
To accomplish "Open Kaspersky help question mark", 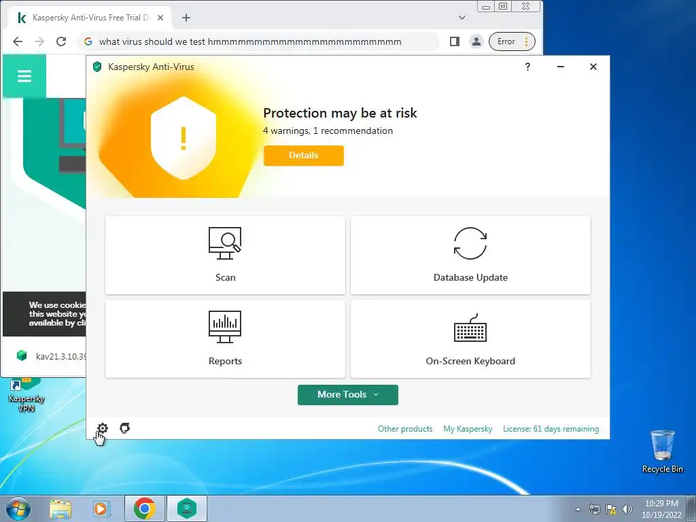I will (x=527, y=67).
